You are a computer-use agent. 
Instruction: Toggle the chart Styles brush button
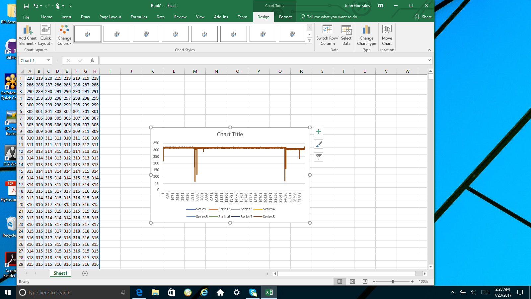pos(318,144)
